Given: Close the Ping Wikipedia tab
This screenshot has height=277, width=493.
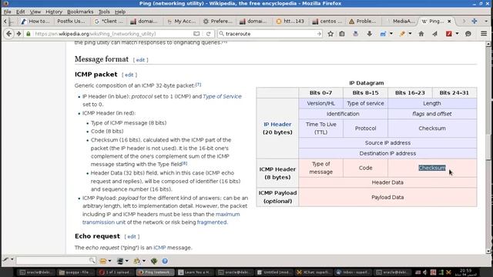Looking at the screenshot, I should (449, 21).
